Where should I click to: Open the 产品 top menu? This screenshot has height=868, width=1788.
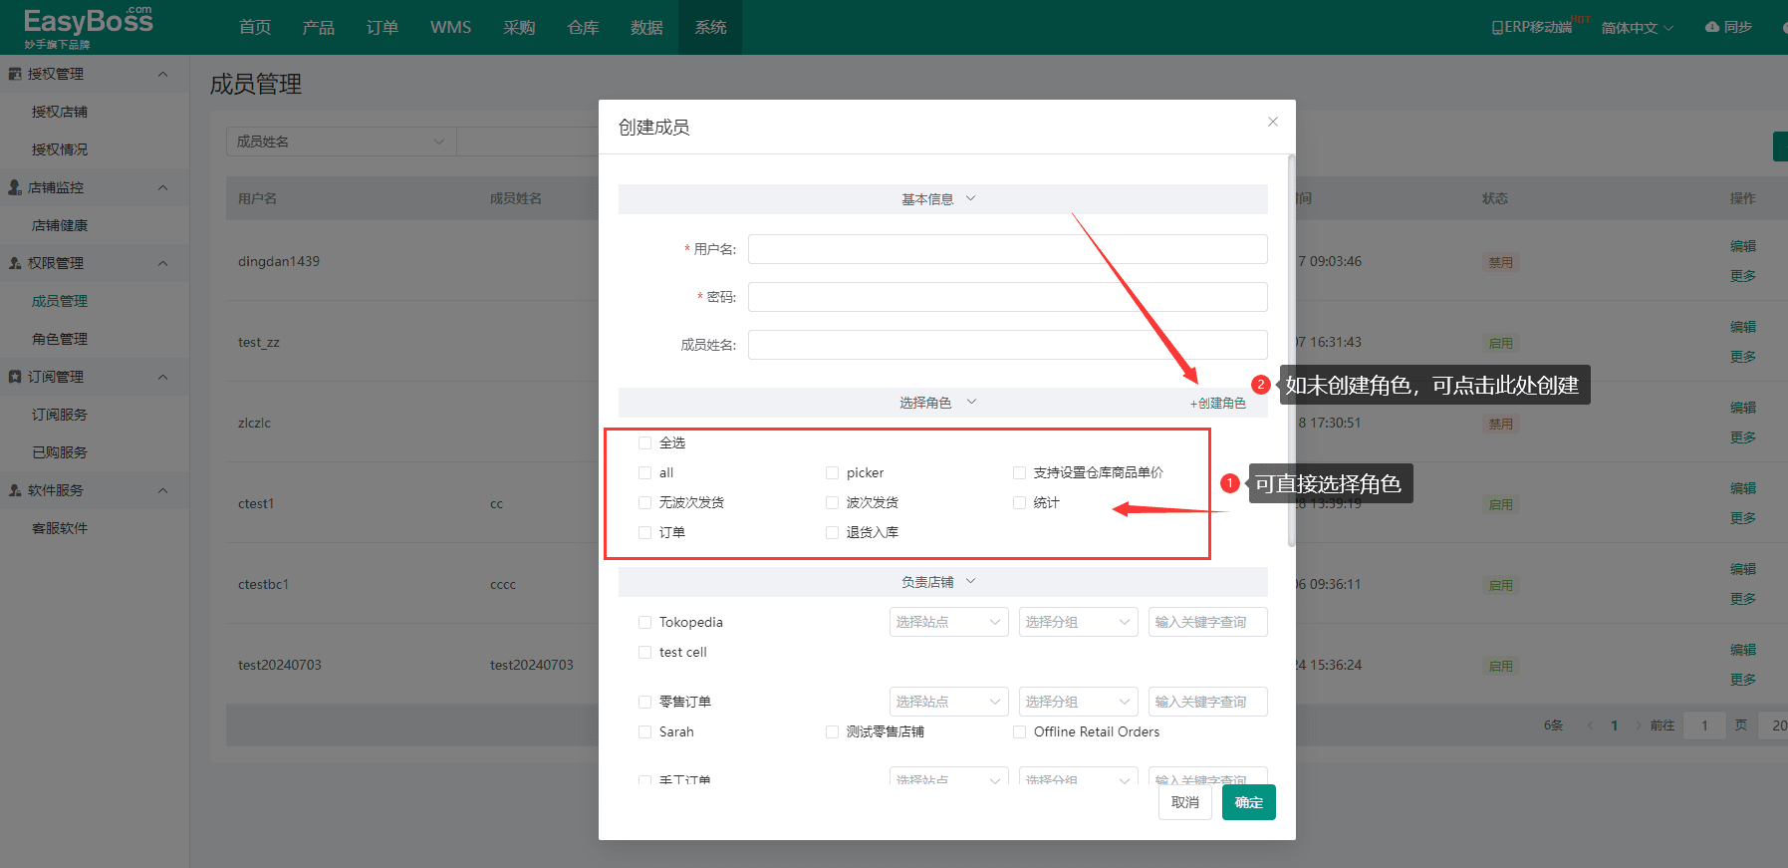319,27
